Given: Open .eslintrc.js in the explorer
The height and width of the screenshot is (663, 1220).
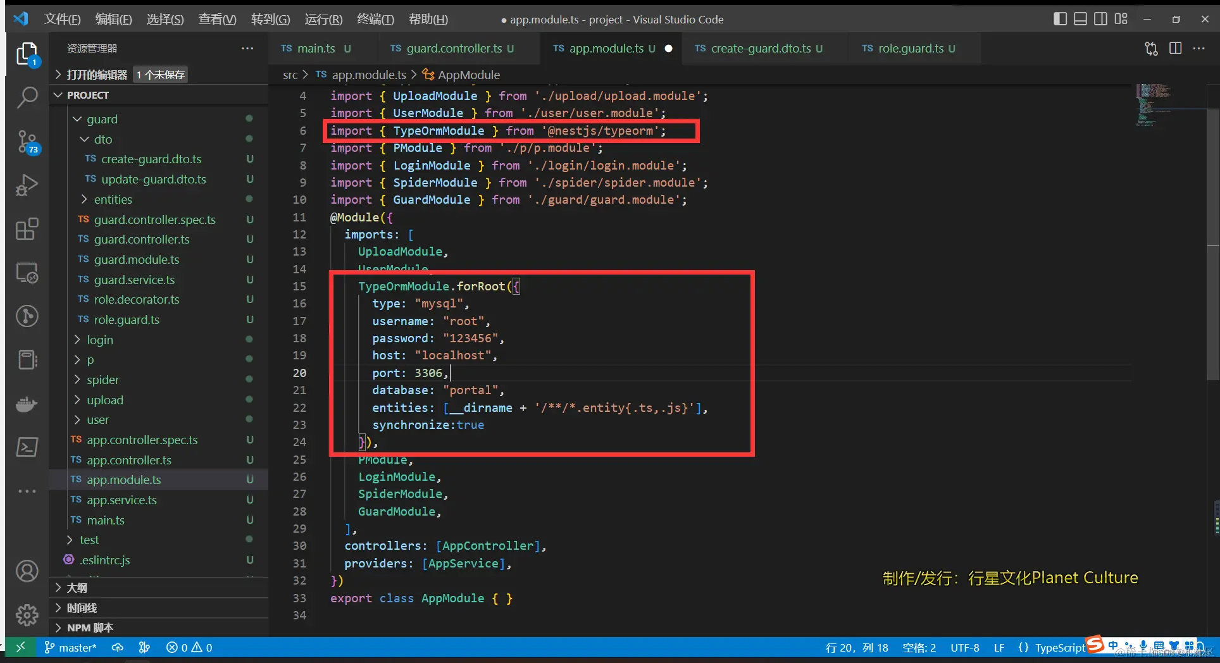Looking at the screenshot, I should pos(159,560).
